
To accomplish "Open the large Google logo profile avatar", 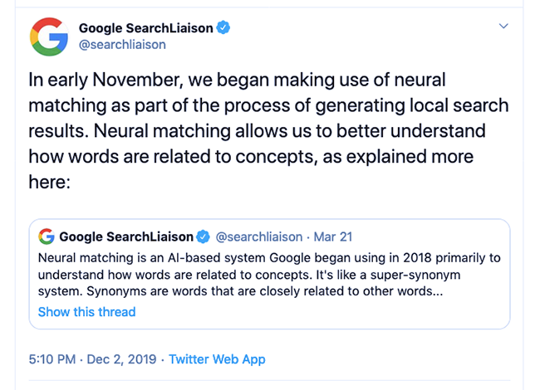I will tap(49, 37).
